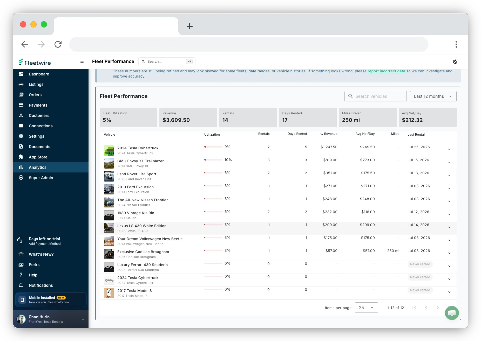The image size is (481, 341).
Task: Open the Orders menu item
Action: click(51, 95)
